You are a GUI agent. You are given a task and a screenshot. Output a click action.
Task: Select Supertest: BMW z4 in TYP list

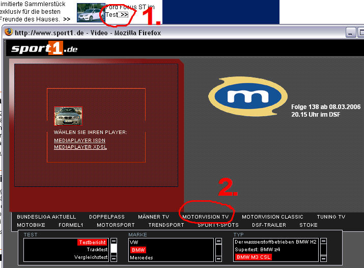[257, 250]
